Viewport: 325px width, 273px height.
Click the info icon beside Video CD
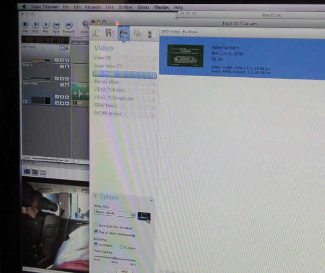point(154,59)
